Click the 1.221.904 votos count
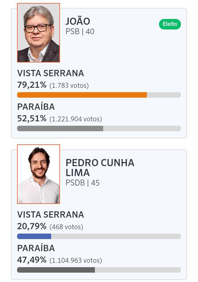Viewport: 198px width, 282px height. click(x=76, y=119)
